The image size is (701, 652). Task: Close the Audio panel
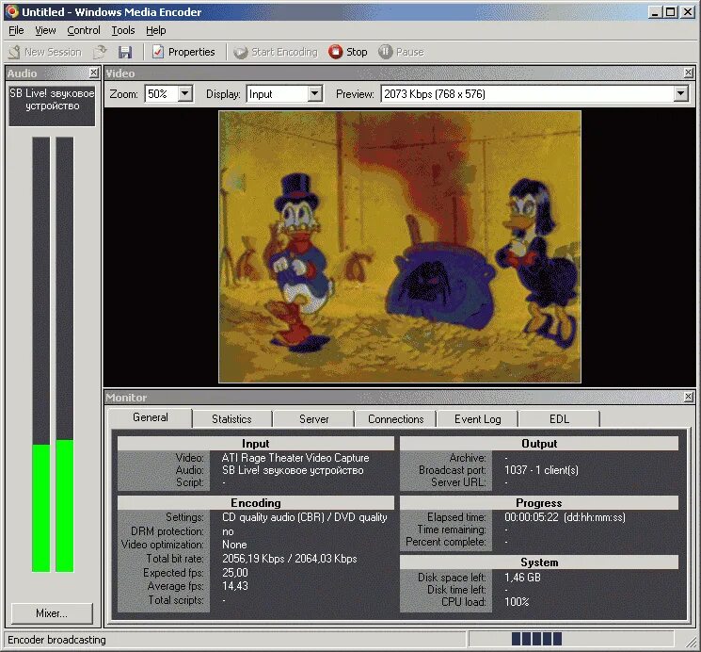pos(93,73)
